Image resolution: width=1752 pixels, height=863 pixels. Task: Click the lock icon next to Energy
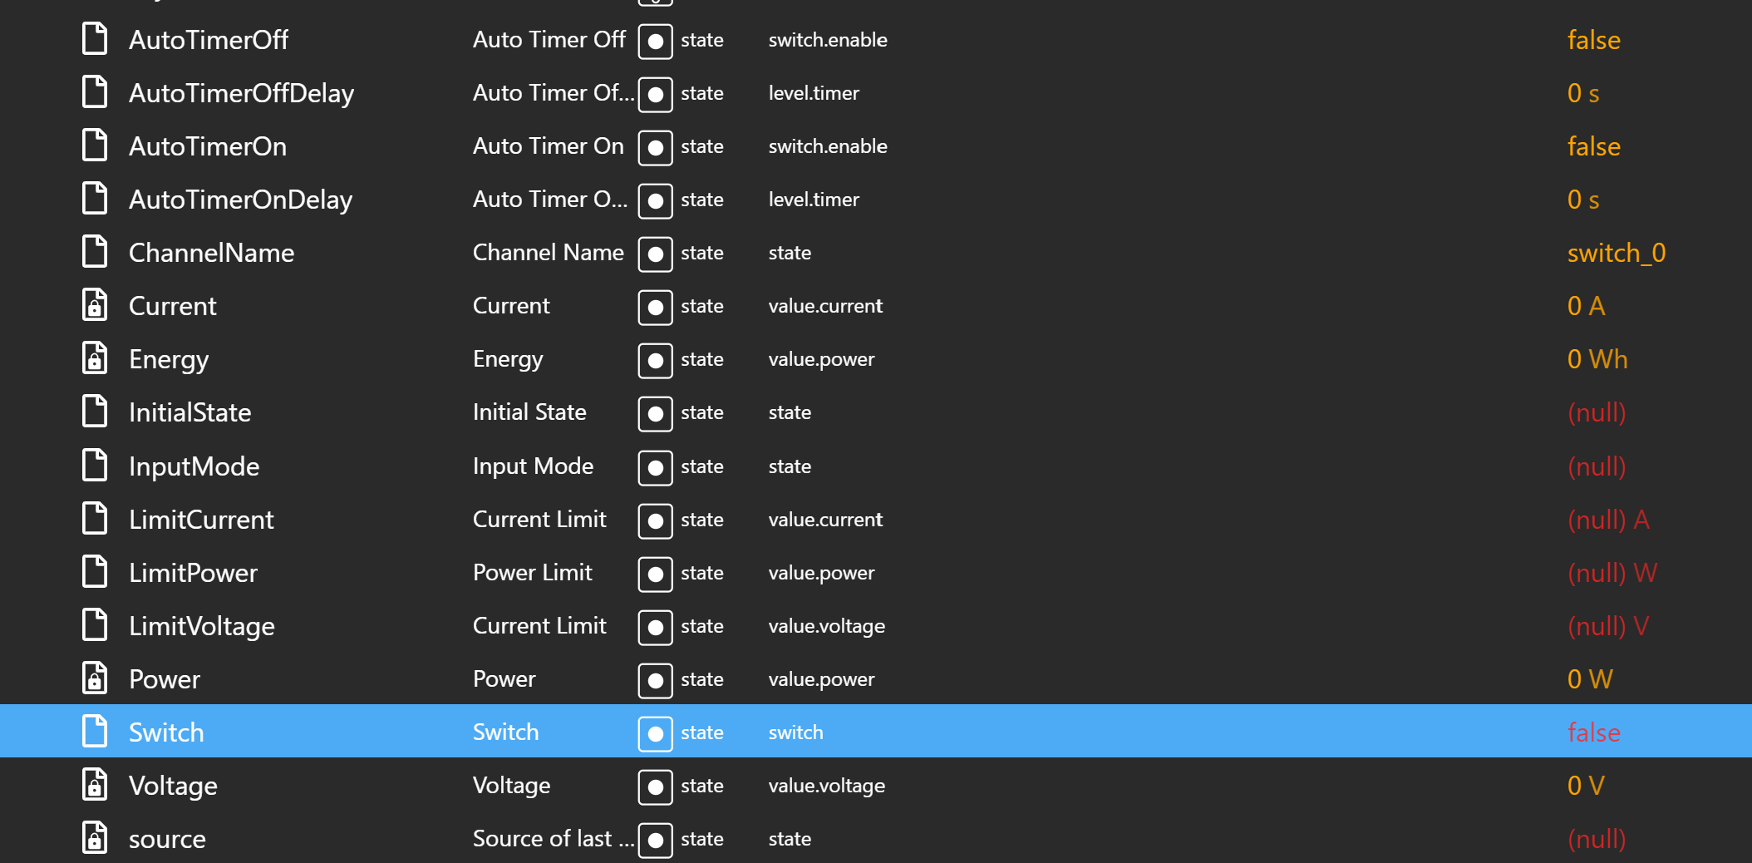[x=94, y=358]
